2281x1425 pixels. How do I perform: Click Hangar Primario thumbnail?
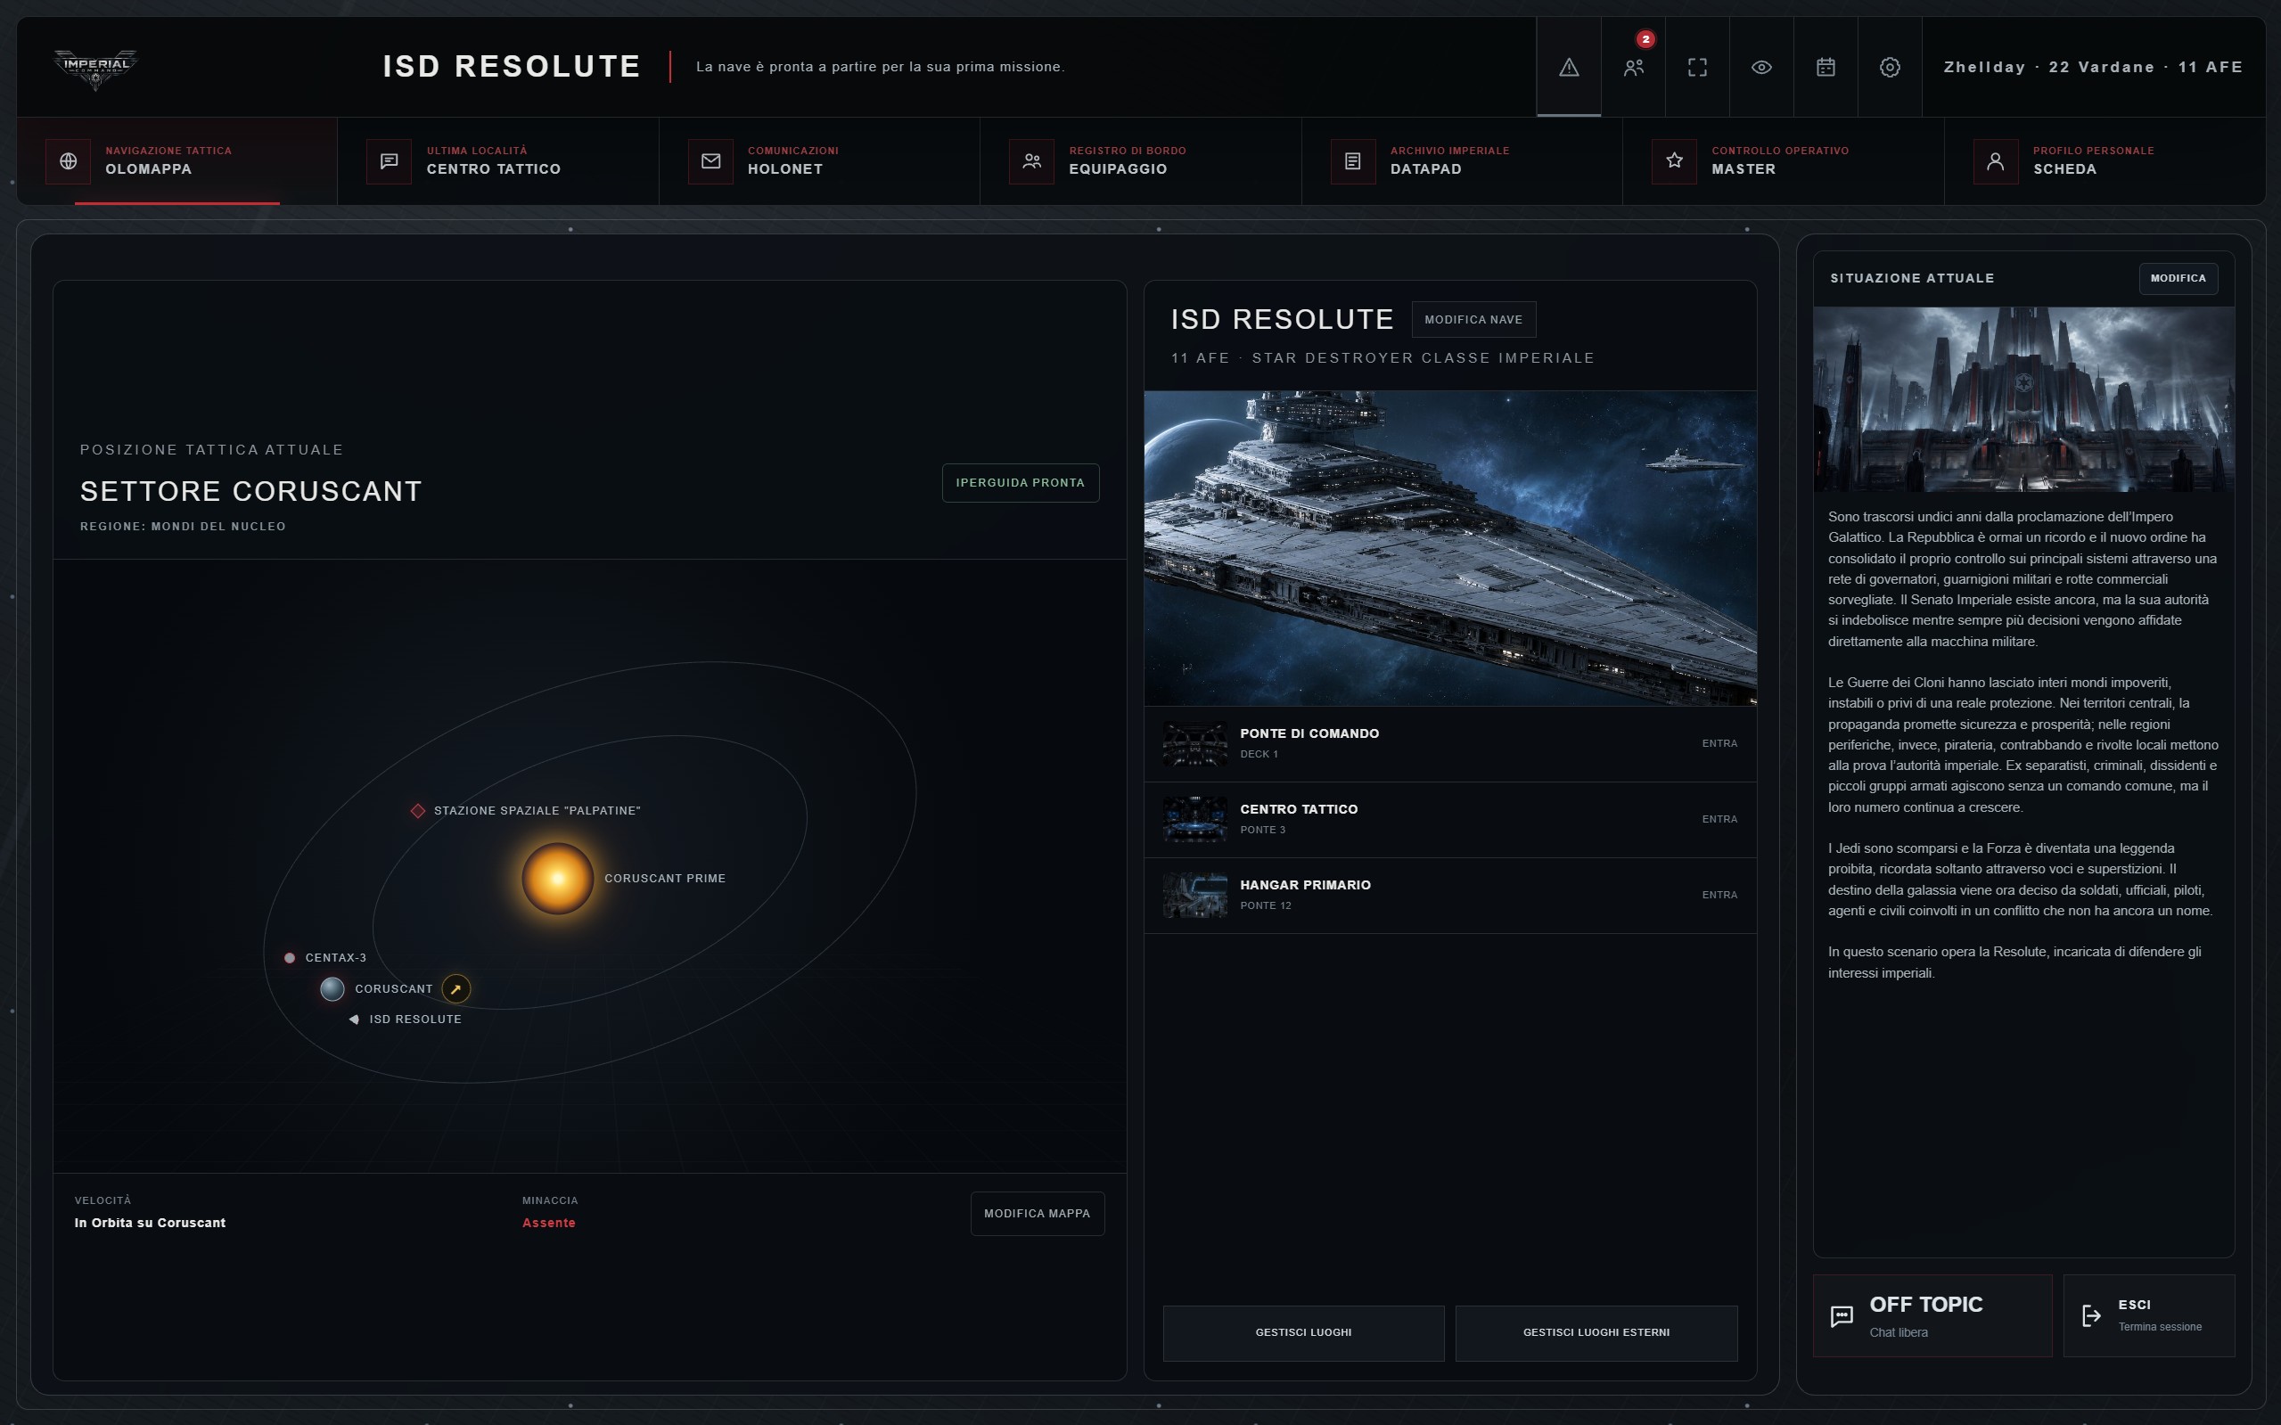tap(1195, 896)
